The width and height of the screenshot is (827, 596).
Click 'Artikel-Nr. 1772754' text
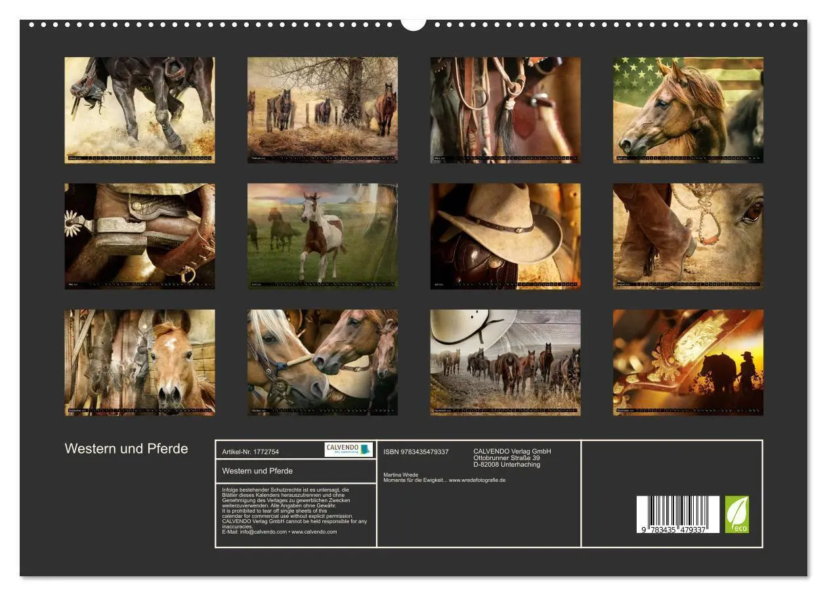(251, 452)
